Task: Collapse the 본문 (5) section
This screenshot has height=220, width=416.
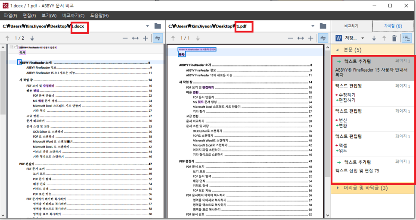Action: point(337,50)
